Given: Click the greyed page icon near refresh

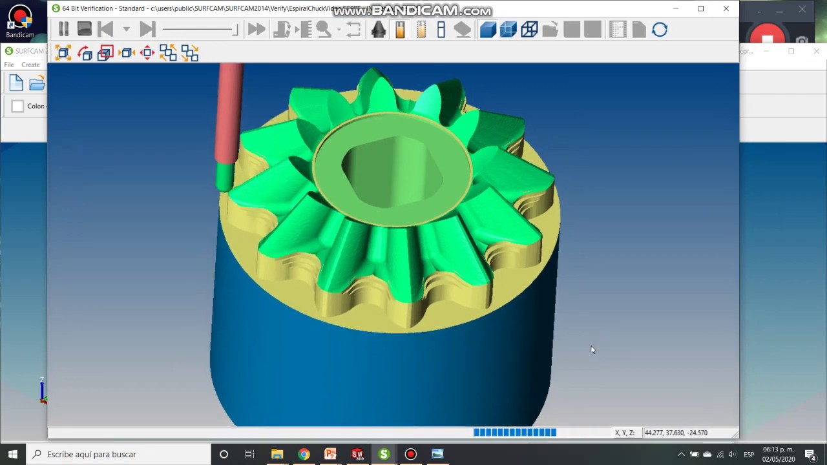Looking at the screenshot, I should (638, 29).
